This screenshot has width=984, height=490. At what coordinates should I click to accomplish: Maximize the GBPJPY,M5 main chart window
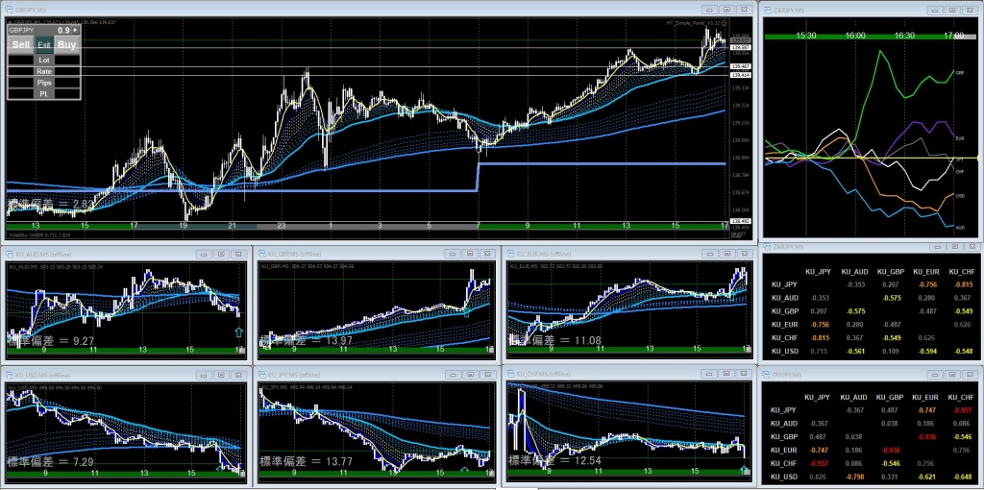coord(725,9)
